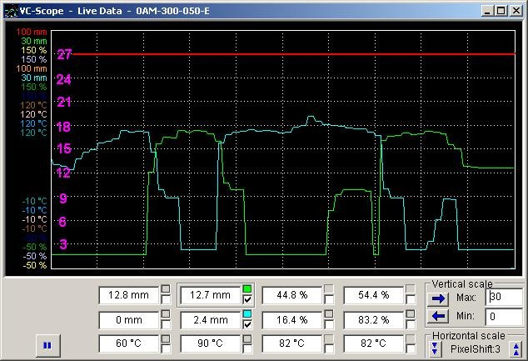Click the Max: label in Vertical scale
This screenshot has height=361, width=528.
pos(466,298)
